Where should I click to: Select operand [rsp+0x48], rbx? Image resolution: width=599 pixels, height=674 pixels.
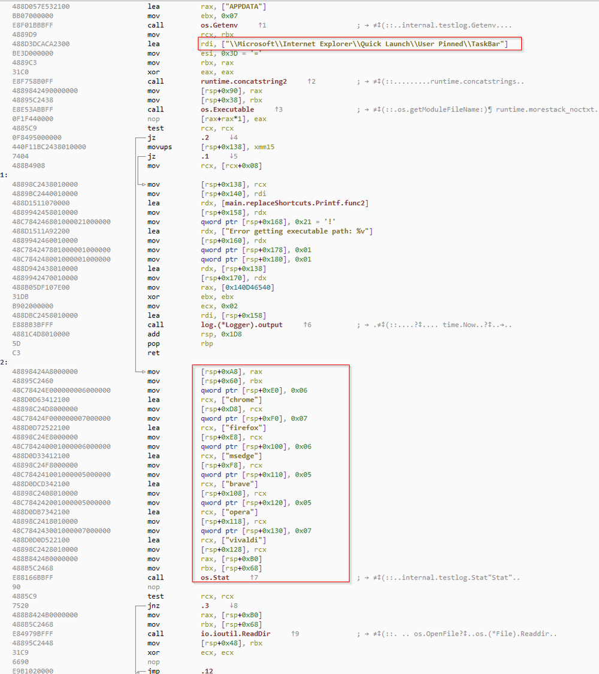231,643
